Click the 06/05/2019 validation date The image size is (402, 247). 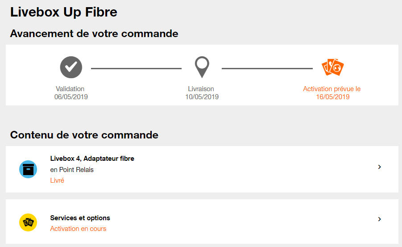(71, 96)
